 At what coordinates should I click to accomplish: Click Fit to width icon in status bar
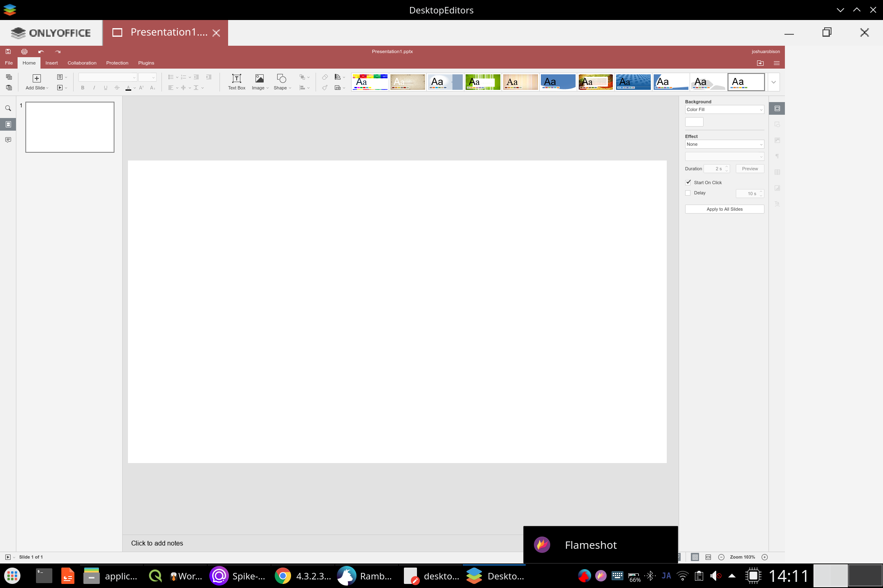(708, 557)
